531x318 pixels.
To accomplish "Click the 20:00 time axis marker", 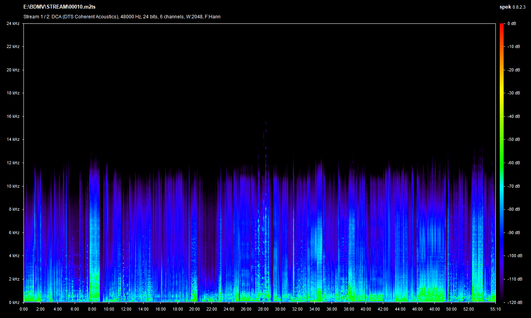I will 194,309.
